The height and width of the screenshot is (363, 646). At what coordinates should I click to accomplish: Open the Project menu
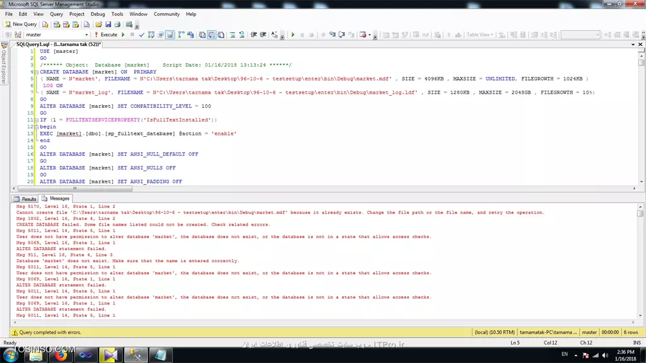tap(76, 14)
